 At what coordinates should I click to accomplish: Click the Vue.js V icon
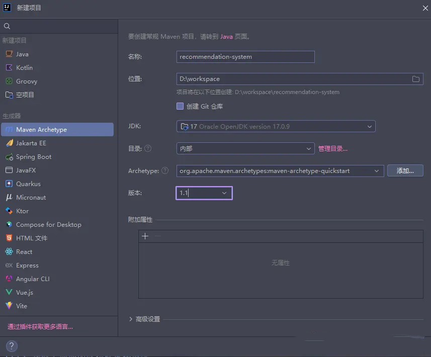coord(9,292)
